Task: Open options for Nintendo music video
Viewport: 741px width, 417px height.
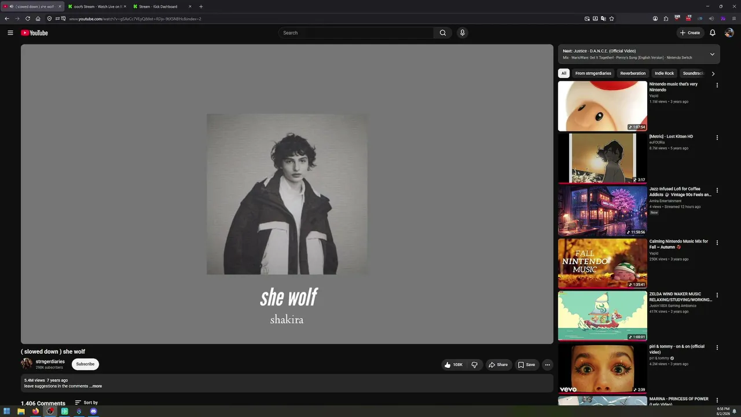Action: (717, 85)
